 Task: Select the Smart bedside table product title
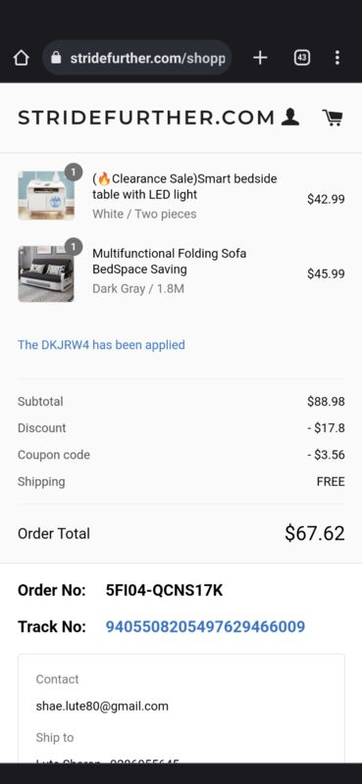pyautogui.click(x=184, y=186)
